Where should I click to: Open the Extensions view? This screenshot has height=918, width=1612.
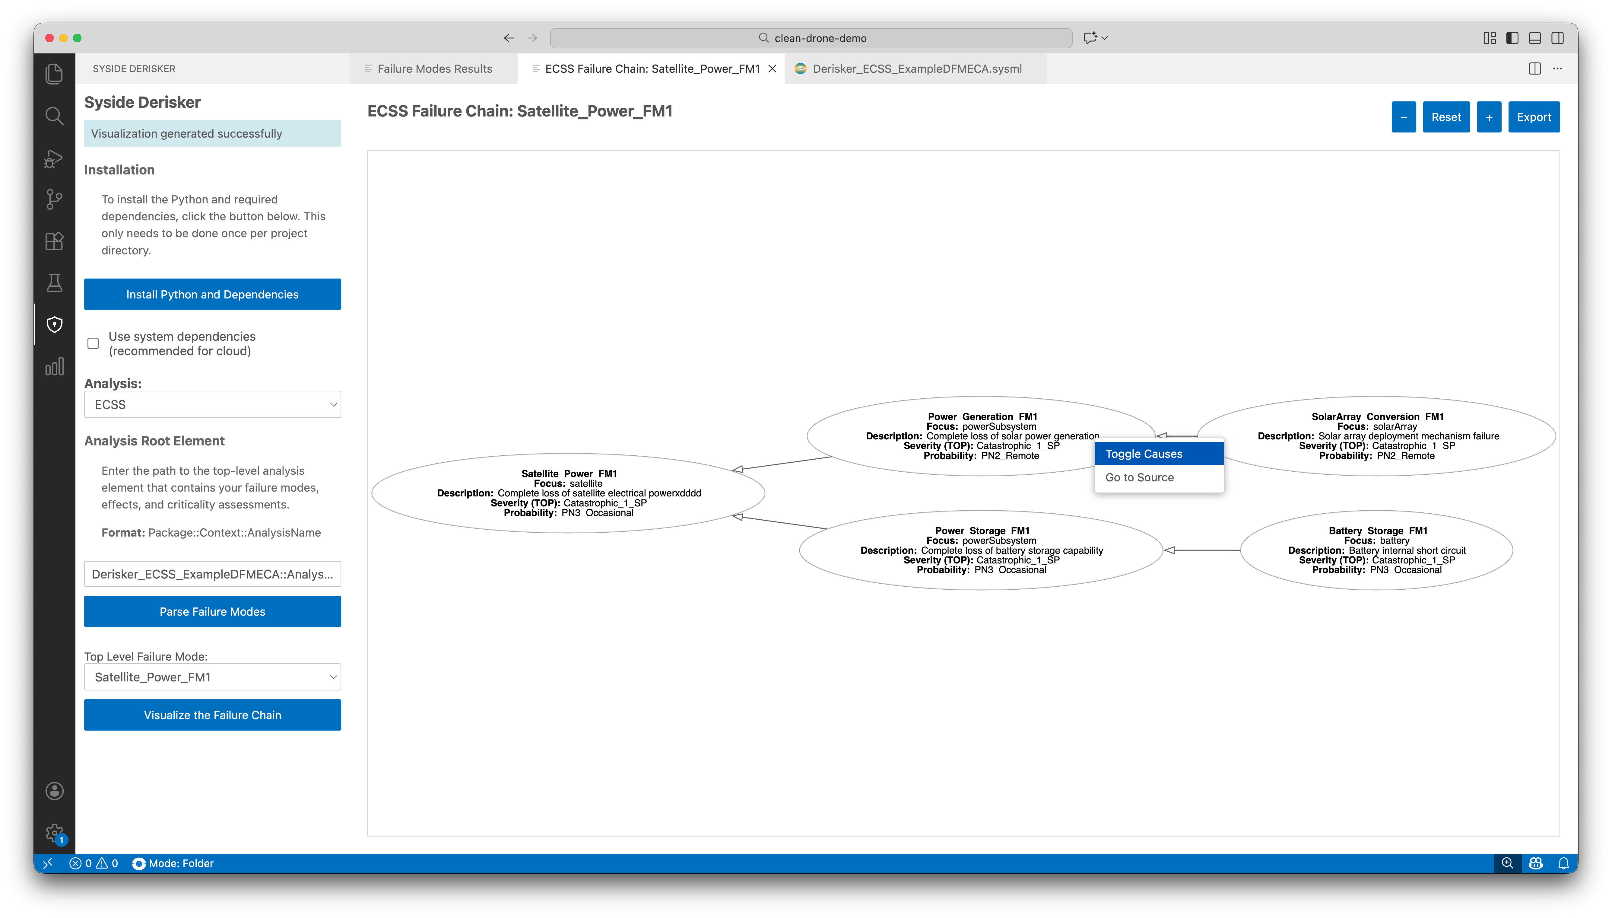(54, 241)
